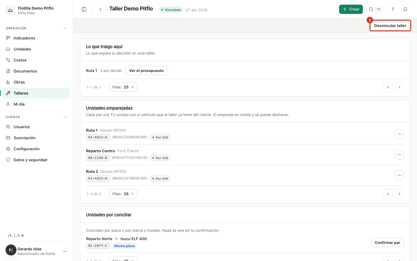Click the RJ-4821-A plate tag
The width and height of the screenshot is (417, 261).
[98, 137]
